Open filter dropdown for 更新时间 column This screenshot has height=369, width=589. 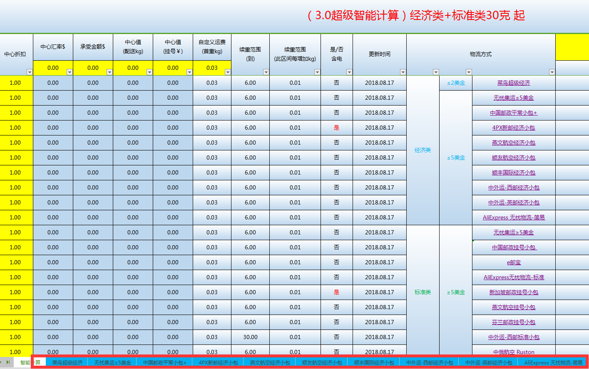(x=403, y=72)
